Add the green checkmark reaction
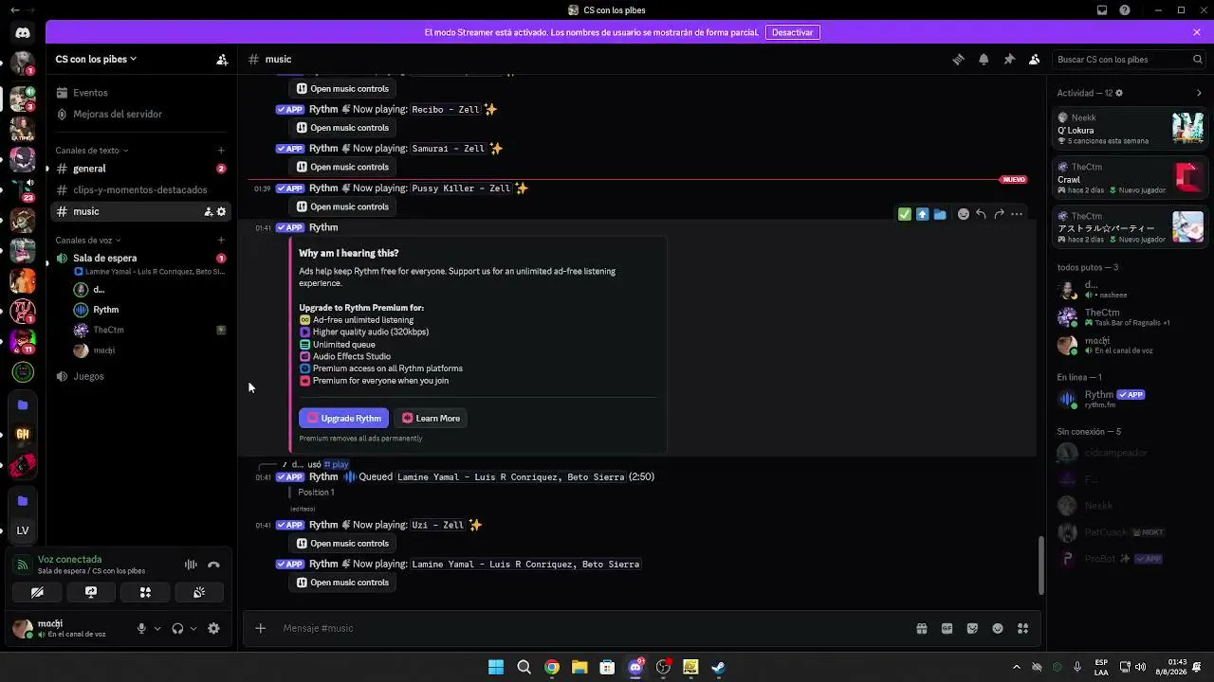Screen dimensions: 1214x682 (x=905, y=214)
